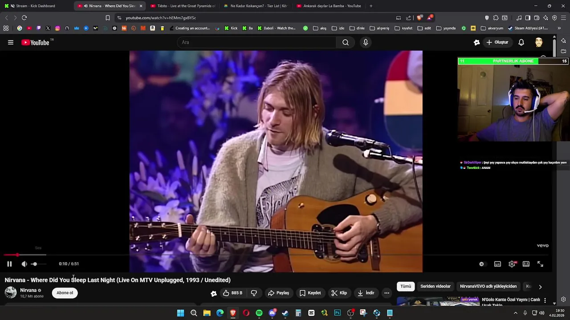Click the address bar URL

161,18
